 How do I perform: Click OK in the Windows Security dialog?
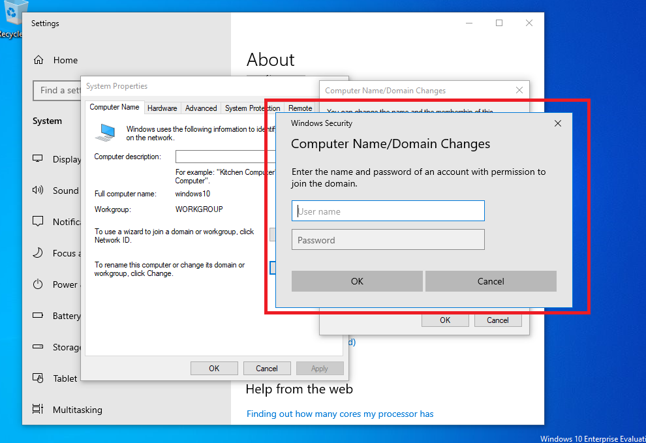tap(357, 281)
